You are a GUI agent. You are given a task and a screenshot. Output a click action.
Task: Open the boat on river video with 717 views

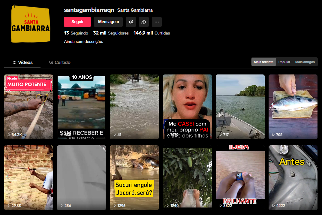pos(240,107)
